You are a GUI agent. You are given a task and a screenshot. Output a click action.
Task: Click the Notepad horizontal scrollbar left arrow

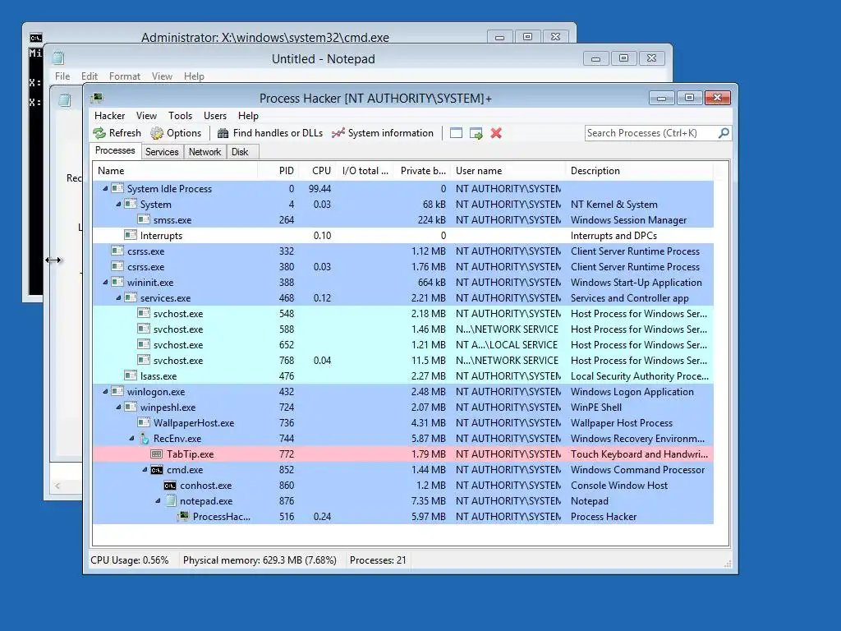point(57,486)
